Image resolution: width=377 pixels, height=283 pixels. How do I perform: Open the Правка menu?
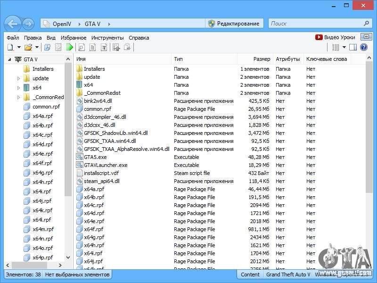(x=33, y=38)
